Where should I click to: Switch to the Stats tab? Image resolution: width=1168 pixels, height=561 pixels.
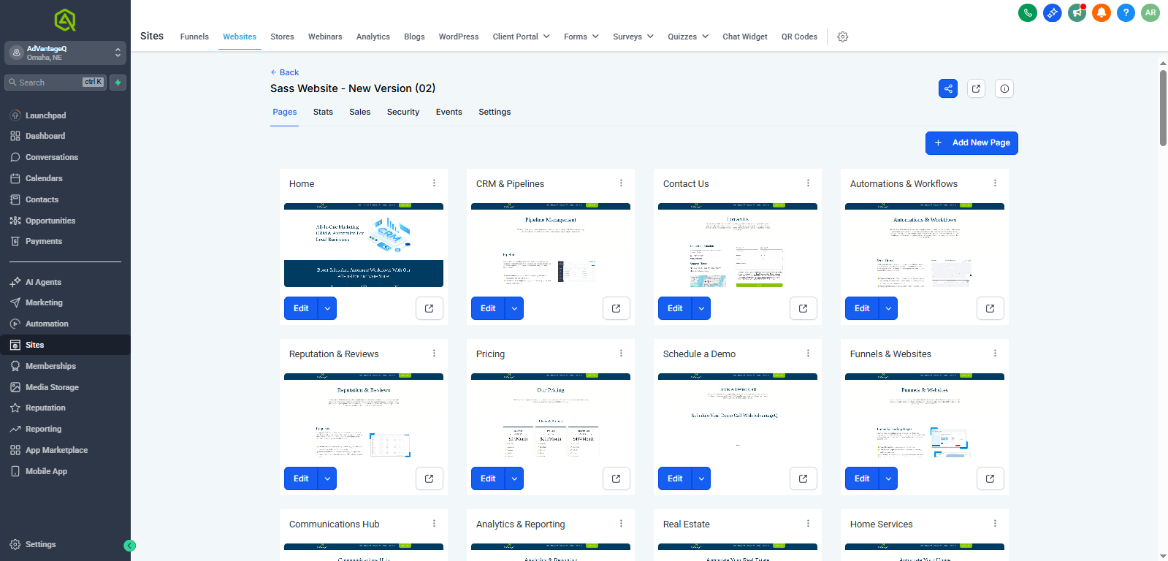(x=323, y=112)
